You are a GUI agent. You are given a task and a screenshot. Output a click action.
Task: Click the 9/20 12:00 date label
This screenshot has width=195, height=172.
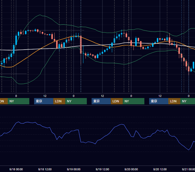click(x=160, y=169)
